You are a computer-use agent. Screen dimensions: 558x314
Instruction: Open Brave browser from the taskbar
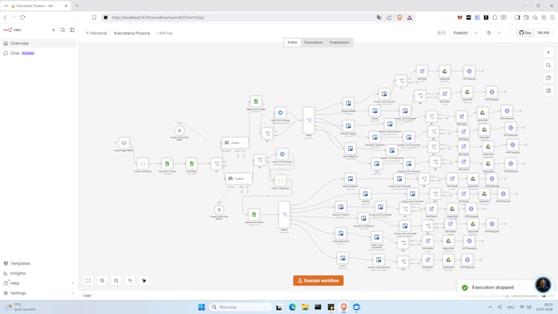click(343, 307)
